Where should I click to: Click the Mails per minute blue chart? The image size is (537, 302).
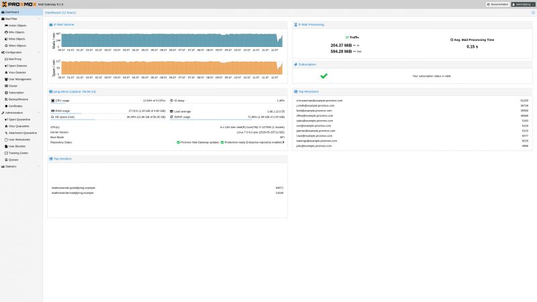point(172,40)
